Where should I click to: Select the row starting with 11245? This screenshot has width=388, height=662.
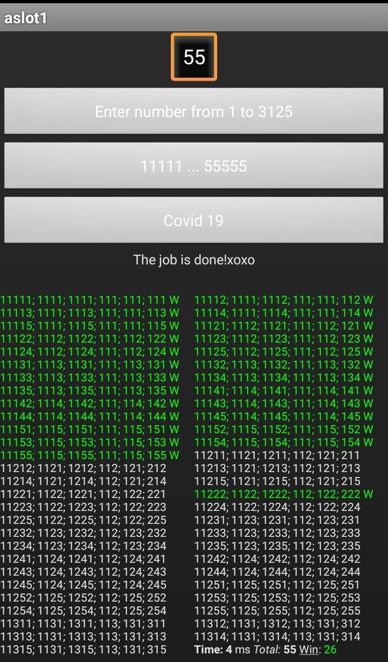click(84, 584)
